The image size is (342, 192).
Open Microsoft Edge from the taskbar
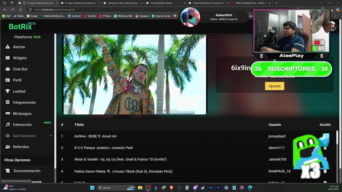(x=250, y=188)
